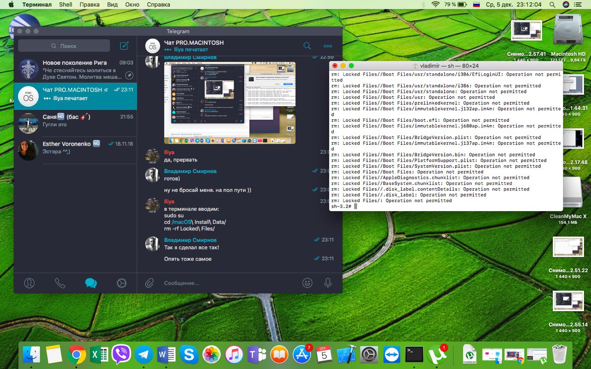Open the emoji picker in Telegram
Viewport: 591px width, 369px height.
click(x=307, y=283)
